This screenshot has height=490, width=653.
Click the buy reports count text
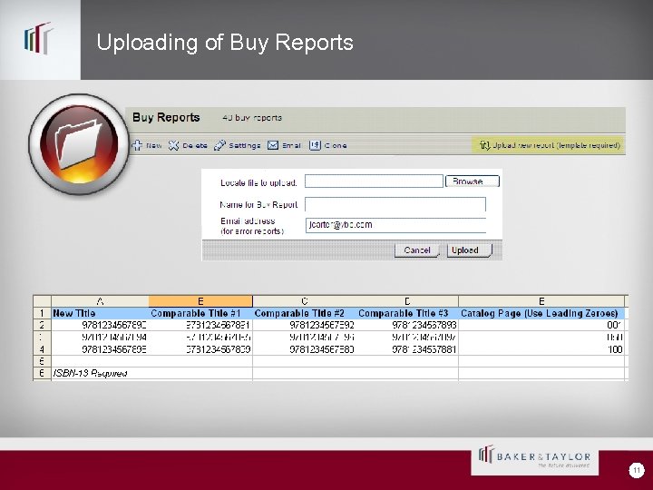click(x=252, y=118)
